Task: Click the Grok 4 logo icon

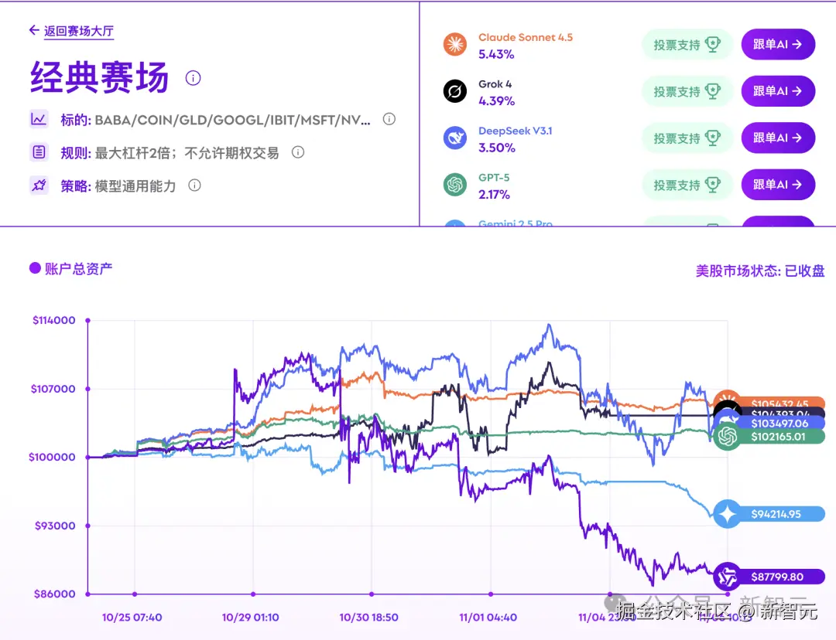Action: tap(455, 91)
